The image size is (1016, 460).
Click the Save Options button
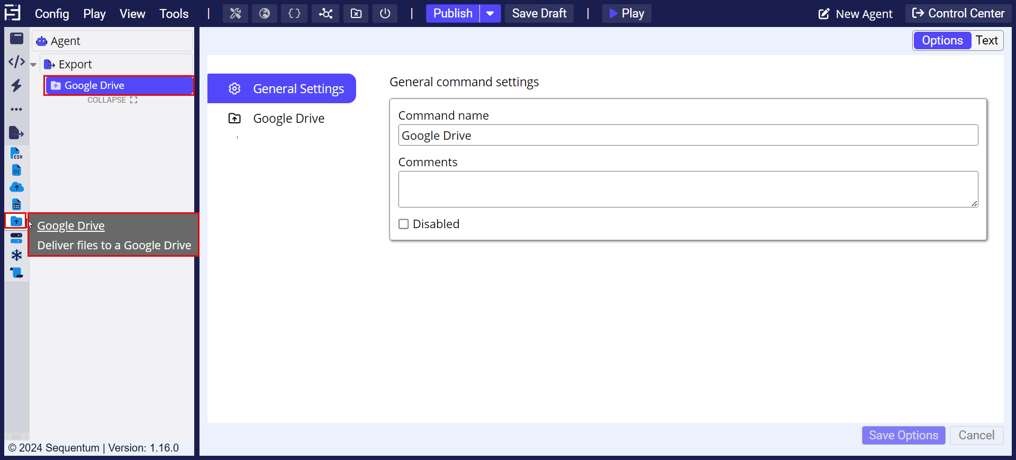coord(904,435)
